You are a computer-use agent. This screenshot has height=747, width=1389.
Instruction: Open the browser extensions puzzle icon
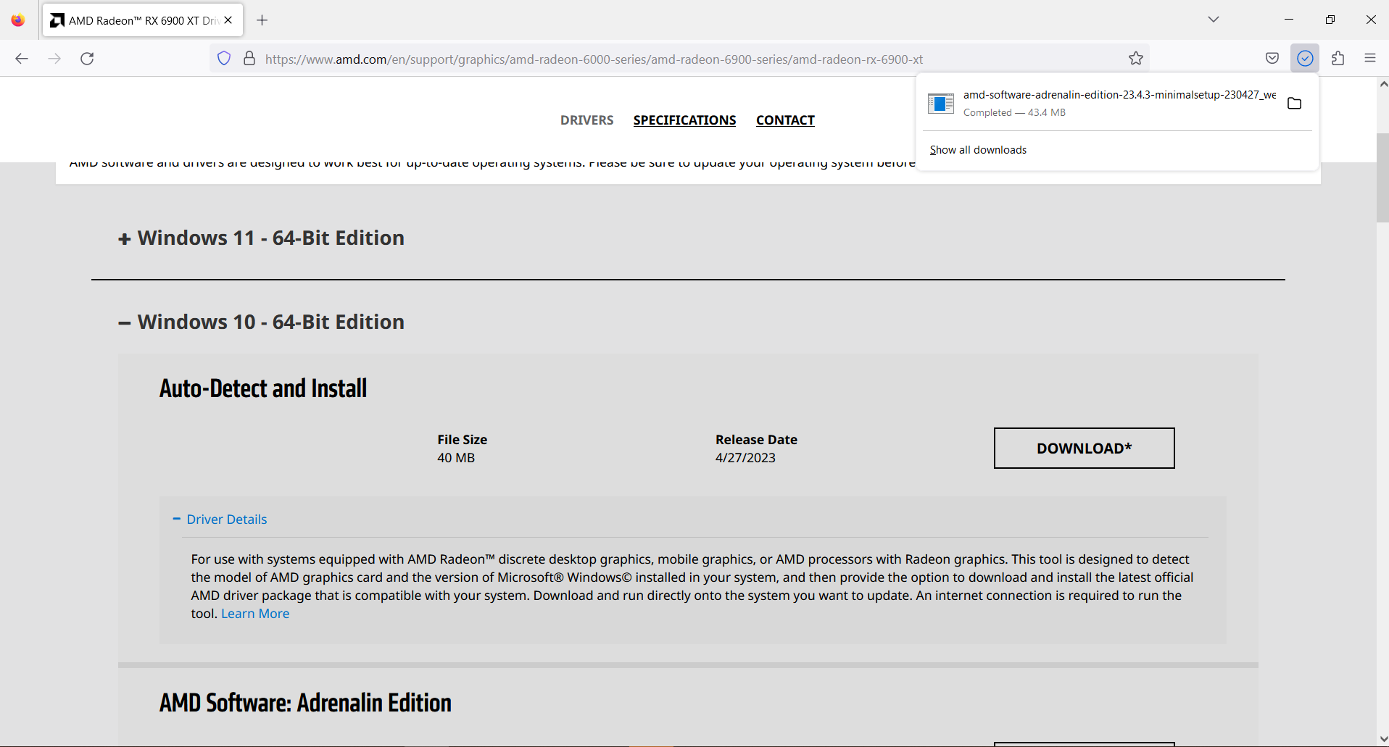(1338, 58)
